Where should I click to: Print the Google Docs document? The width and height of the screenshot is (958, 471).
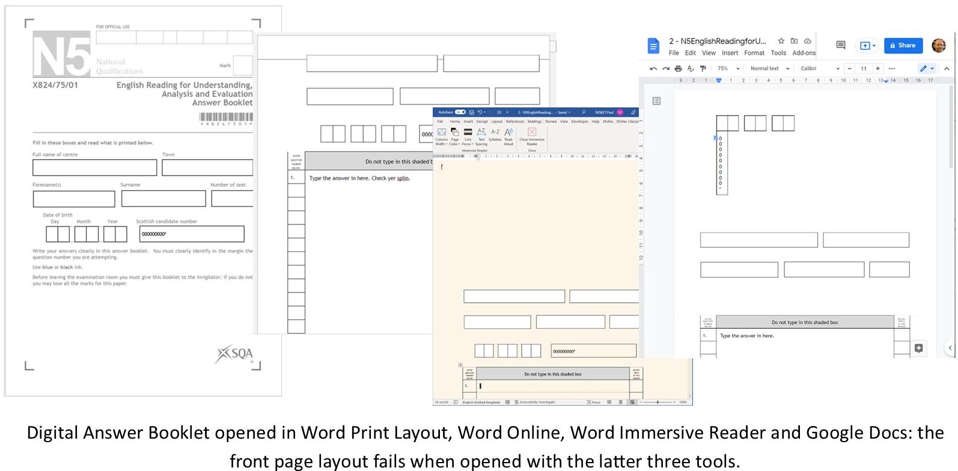pyautogui.click(x=679, y=68)
